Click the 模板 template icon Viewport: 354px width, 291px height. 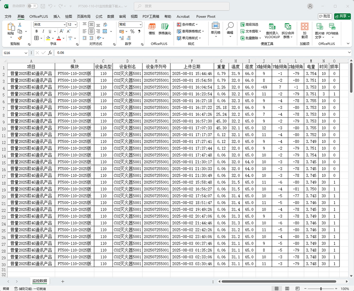click(152, 29)
